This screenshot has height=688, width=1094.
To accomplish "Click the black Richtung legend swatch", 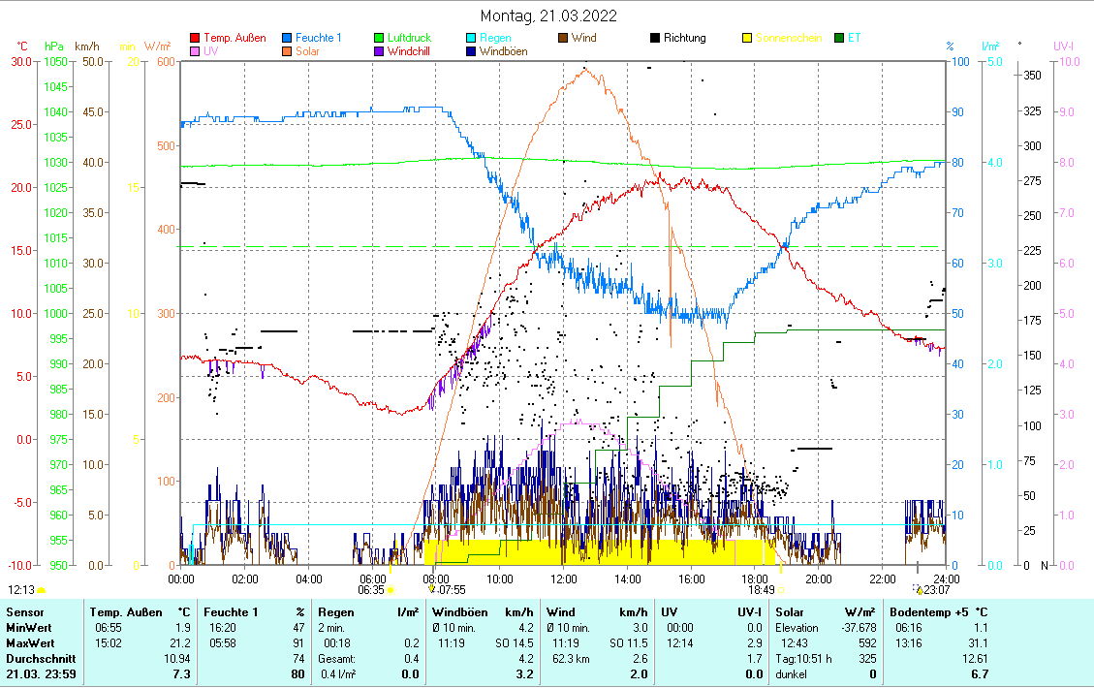I will [655, 39].
